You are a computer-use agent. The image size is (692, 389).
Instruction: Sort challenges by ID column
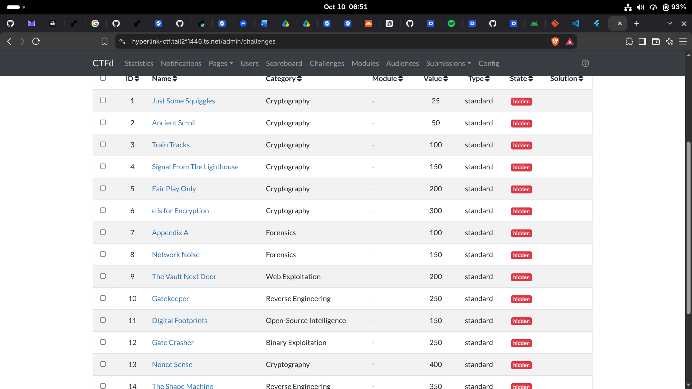[x=132, y=79]
